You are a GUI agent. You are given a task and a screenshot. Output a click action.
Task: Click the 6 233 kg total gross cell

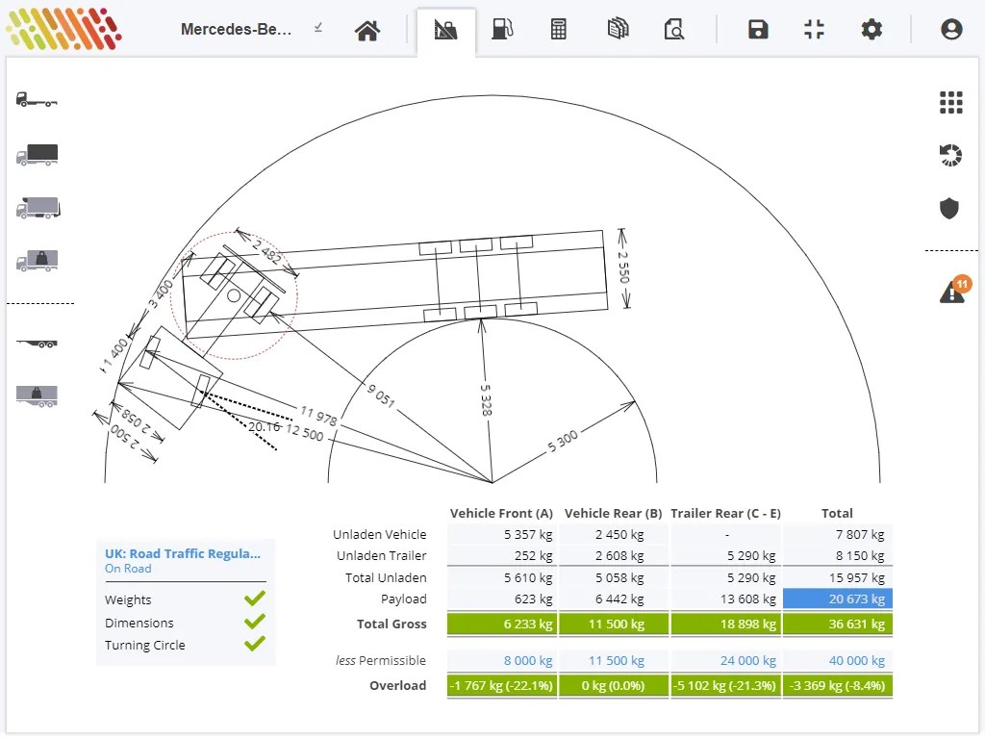point(501,624)
